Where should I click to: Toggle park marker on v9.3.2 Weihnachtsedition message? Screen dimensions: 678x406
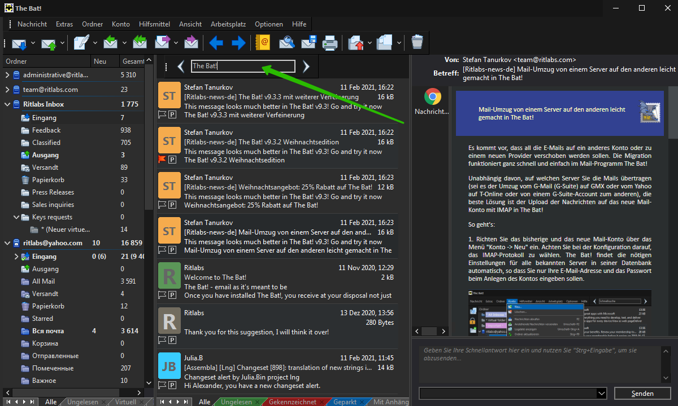pyautogui.click(x=172, y=160)
